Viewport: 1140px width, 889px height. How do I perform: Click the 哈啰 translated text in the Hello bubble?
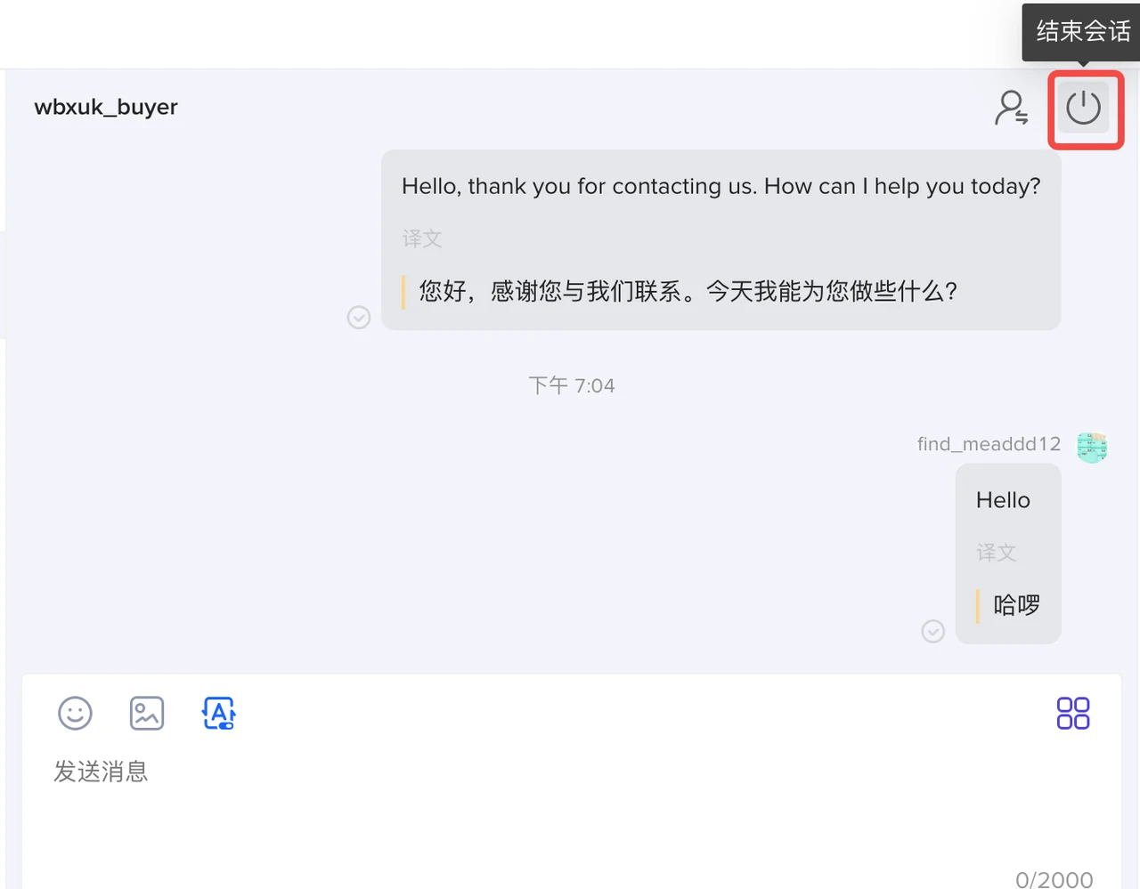(x=1015, y=605)
